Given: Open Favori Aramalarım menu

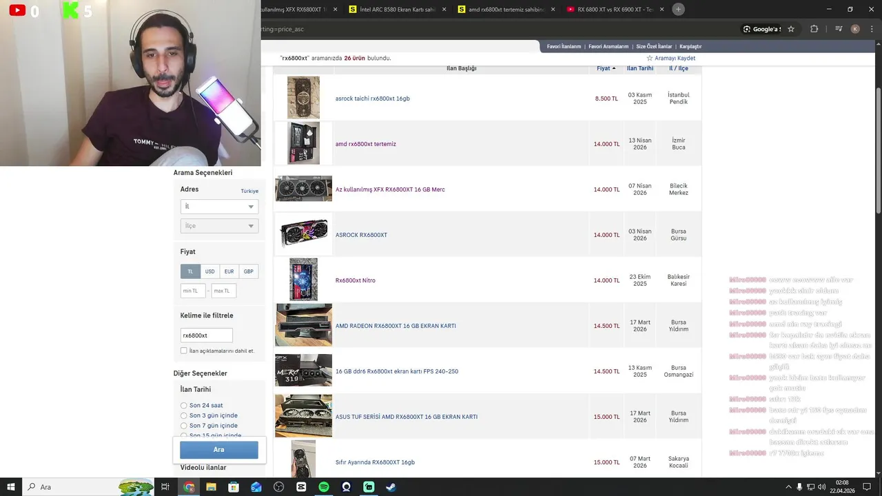Looking at the screenshot, I should 608,47.
